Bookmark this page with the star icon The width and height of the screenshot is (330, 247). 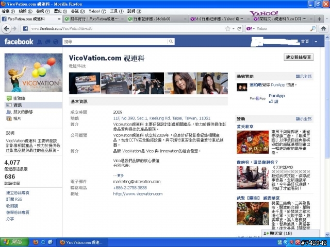pyautogui.click(x=227, y=29)
